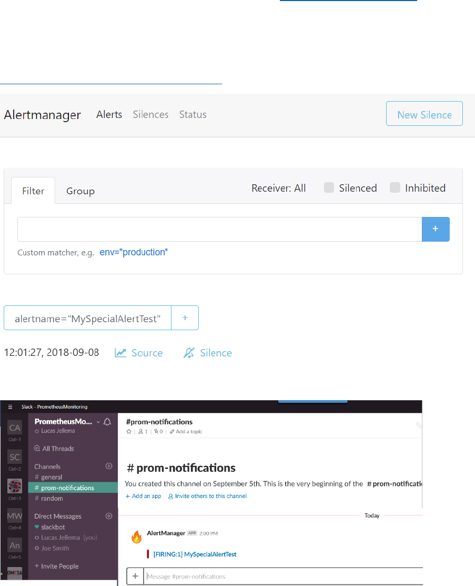
Task: Click inside the custom matcher filter field
Action: click(x=219, y=229)
